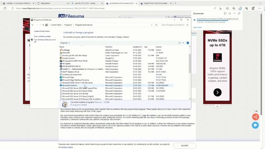Open new browser tab with plus button
The image size is (265, 149).
point(176,3)
